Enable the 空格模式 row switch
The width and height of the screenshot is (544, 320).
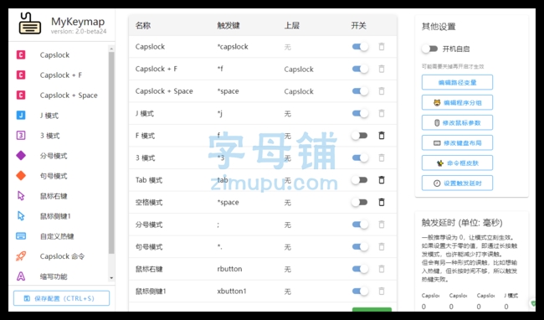[x=359, y=203]
